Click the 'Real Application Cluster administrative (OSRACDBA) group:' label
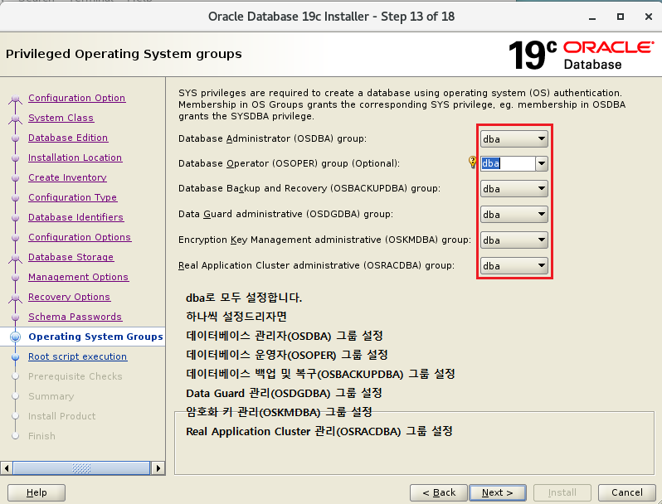The height and width of the screenshot is (504, 662). point(317,266)
